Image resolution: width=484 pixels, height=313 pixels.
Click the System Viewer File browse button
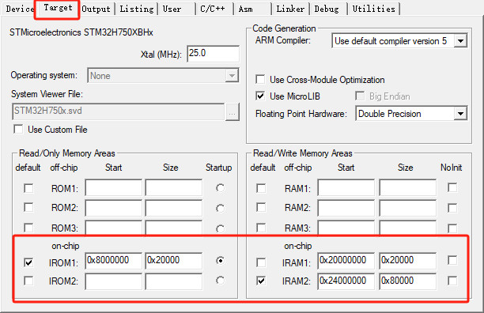click(x=233, y=112)
